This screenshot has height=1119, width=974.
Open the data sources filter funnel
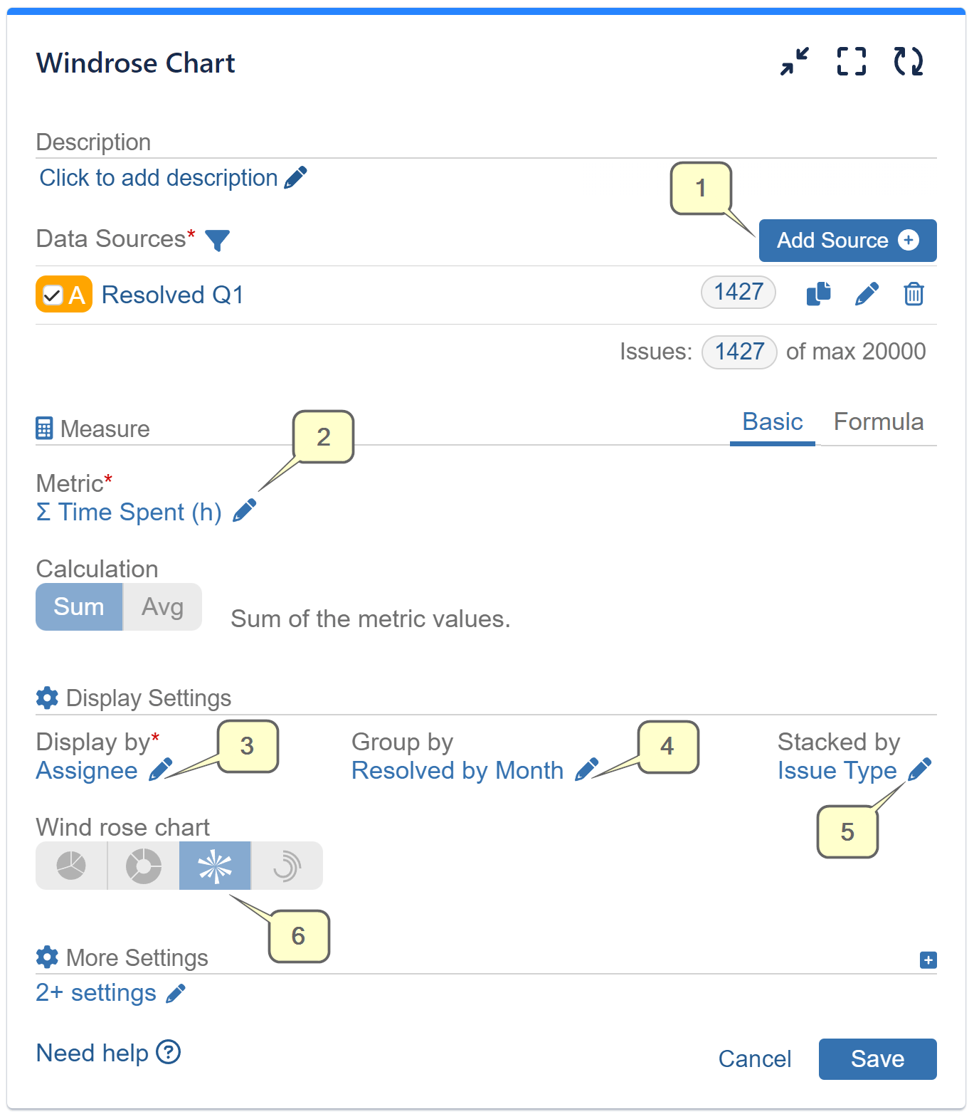(x=219, y=240)
